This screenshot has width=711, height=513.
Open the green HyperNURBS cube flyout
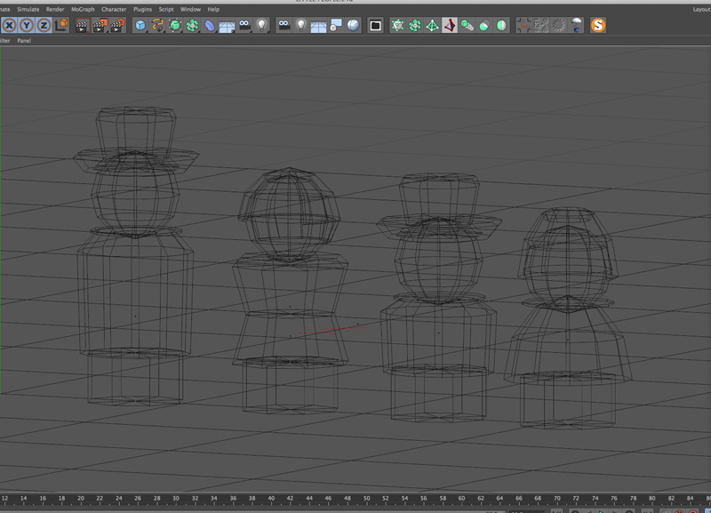pos(175,26)
